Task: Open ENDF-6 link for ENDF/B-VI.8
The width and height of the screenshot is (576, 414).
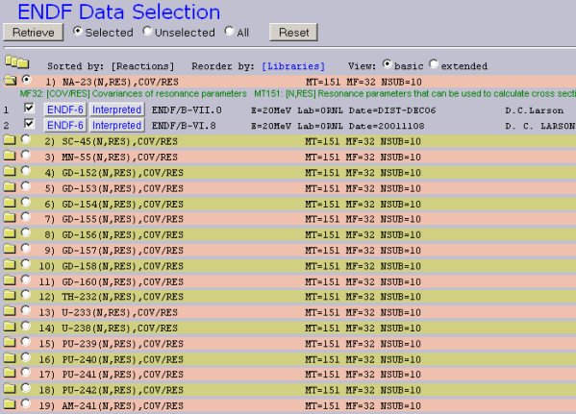Action: (65, 126)
